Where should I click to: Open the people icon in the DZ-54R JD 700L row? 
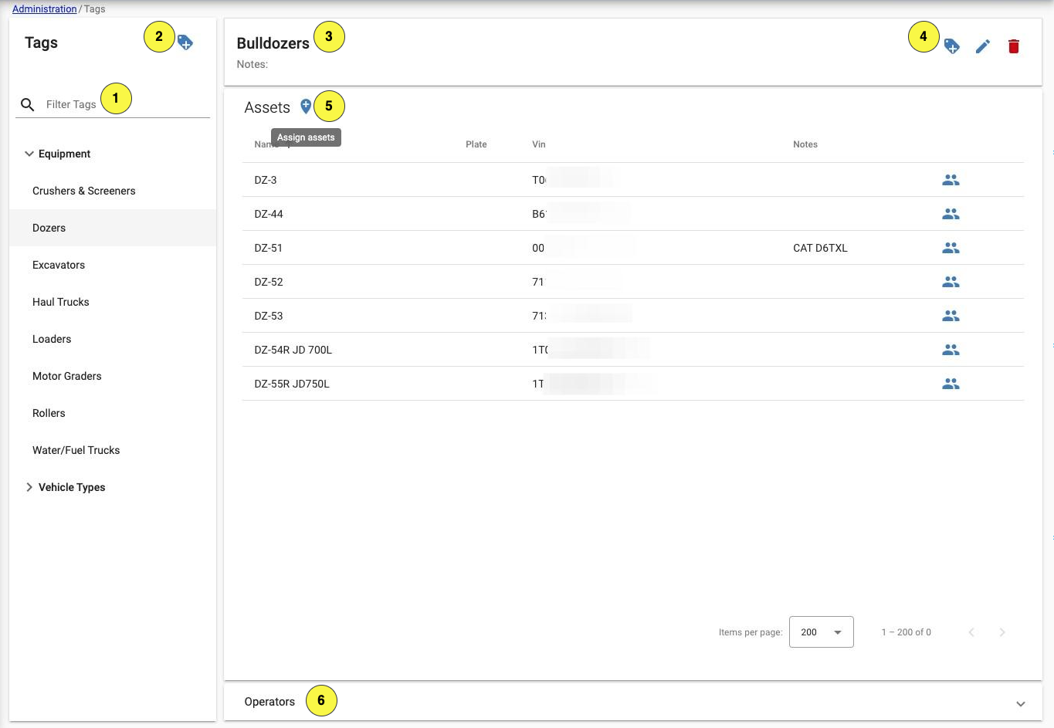(x=951, y=350)
